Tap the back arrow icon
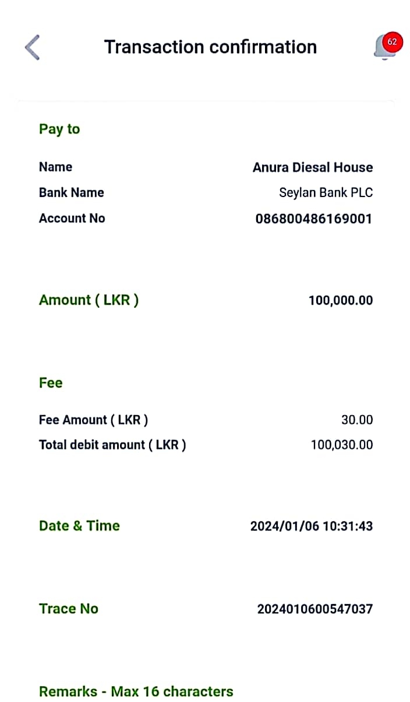This screenshot has height=702, width=410. click(x=33, y=47)
